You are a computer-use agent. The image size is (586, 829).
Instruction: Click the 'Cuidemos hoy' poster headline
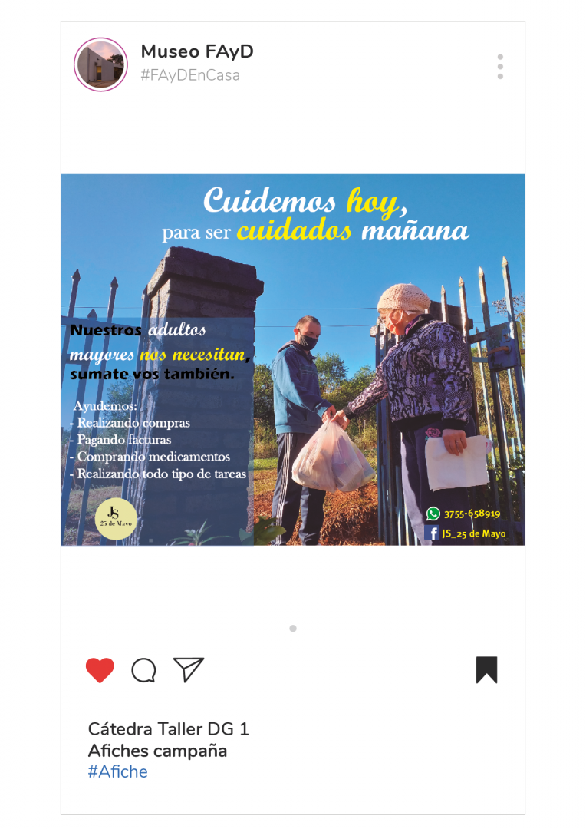305,202
